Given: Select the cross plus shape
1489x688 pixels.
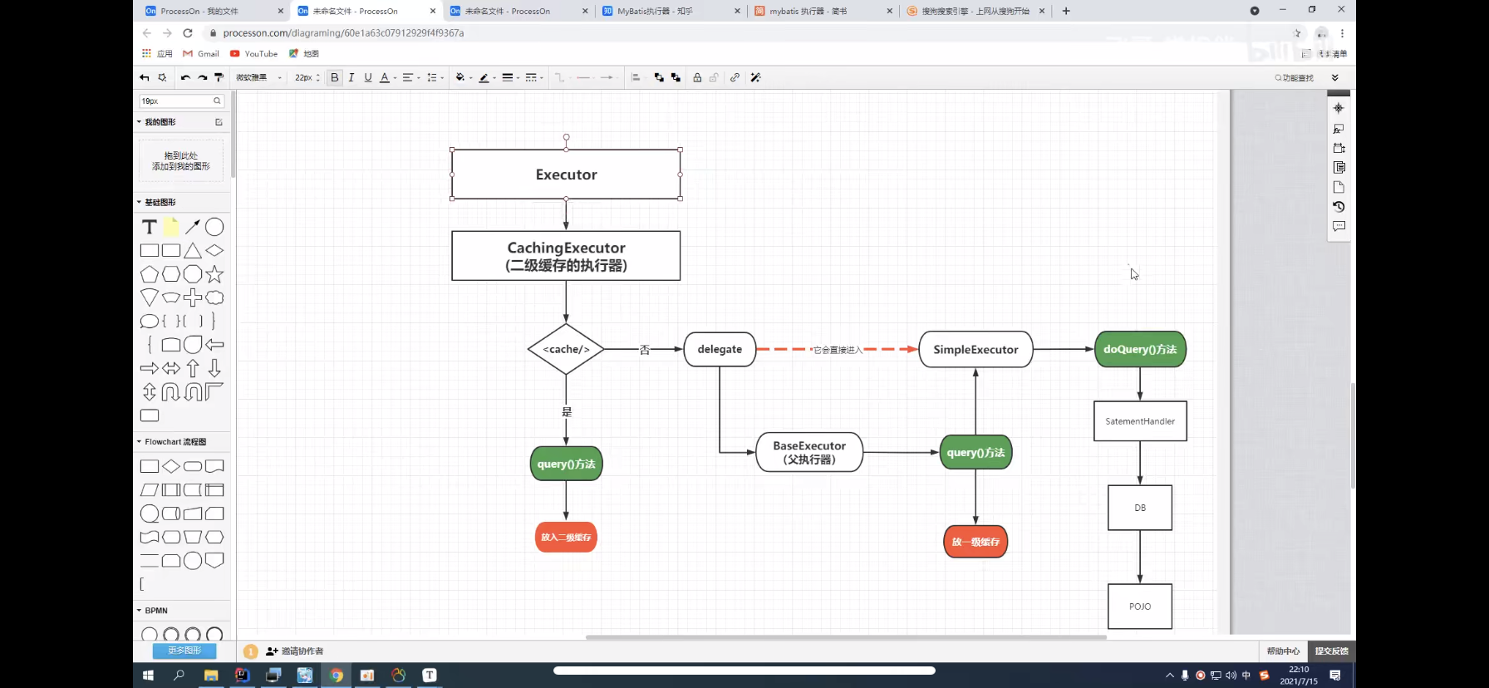Looking at the screenshot, I should (193, 297).
